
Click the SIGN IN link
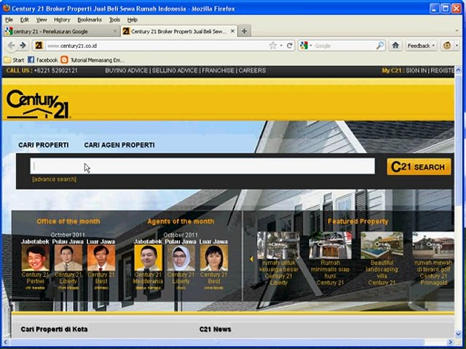click(x=416, y=70)
